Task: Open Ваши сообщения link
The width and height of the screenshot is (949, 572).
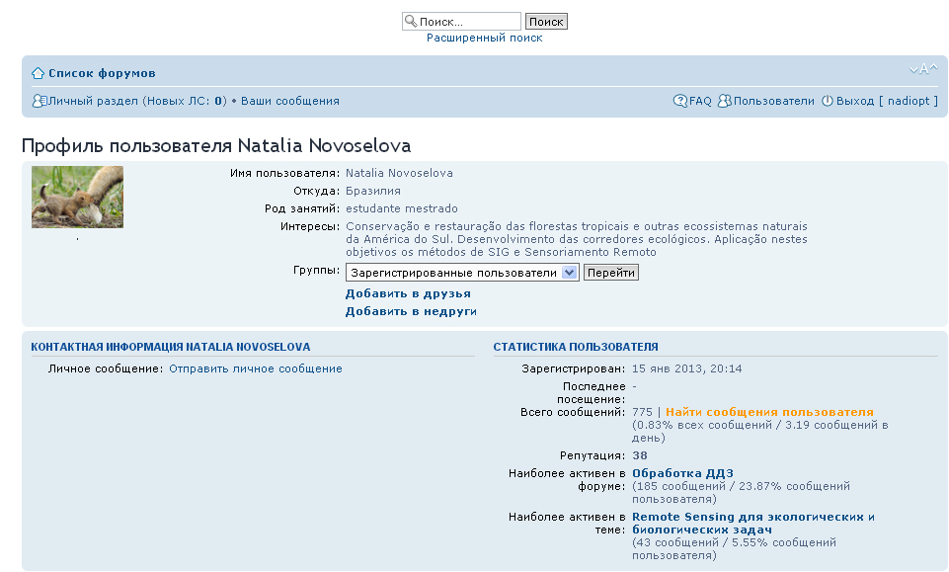Action: pyautogui.click(x=290, y=101)
